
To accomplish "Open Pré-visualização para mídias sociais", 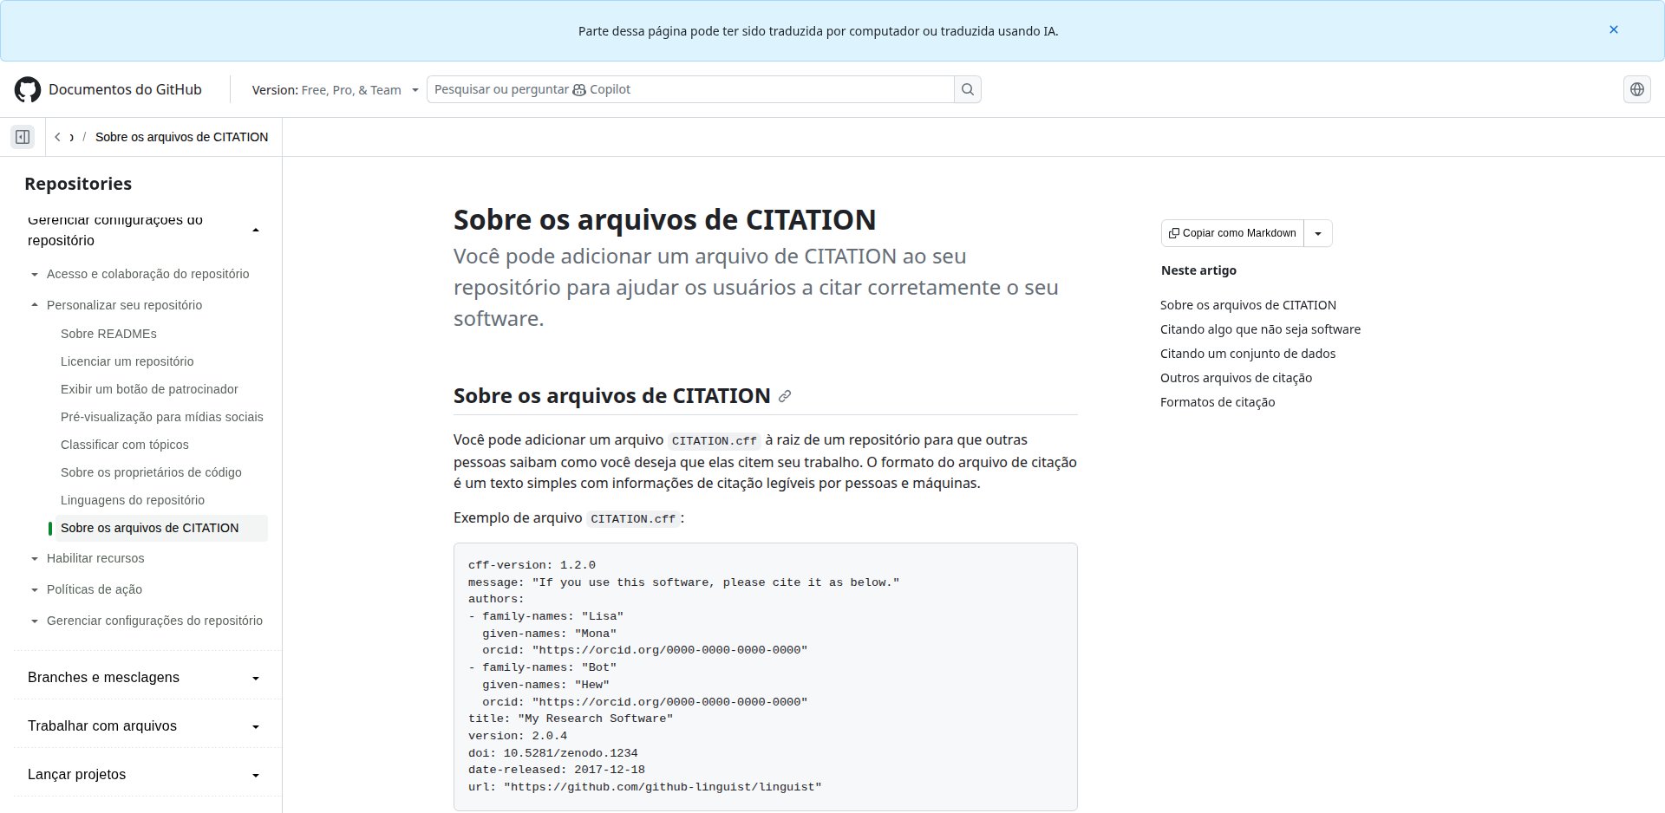I will [x=162, y=417].
